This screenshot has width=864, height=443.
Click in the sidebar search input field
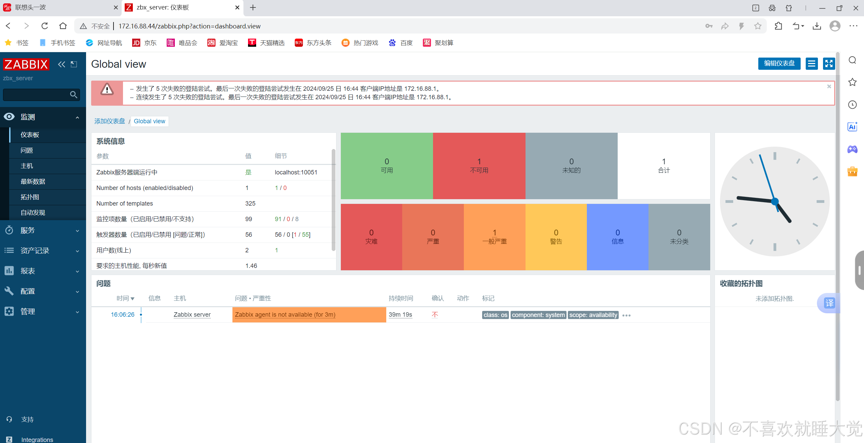coord(36,95)
